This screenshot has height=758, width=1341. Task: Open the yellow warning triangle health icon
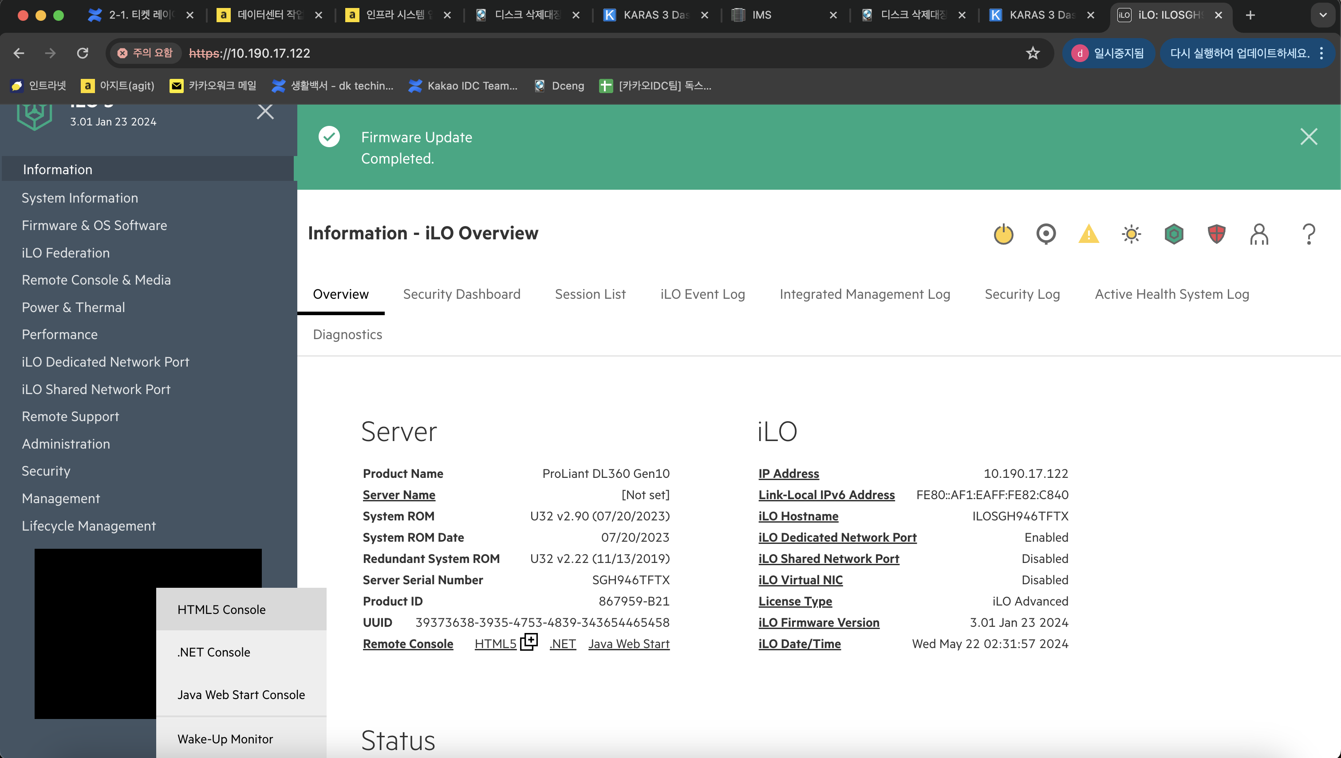1089,234
